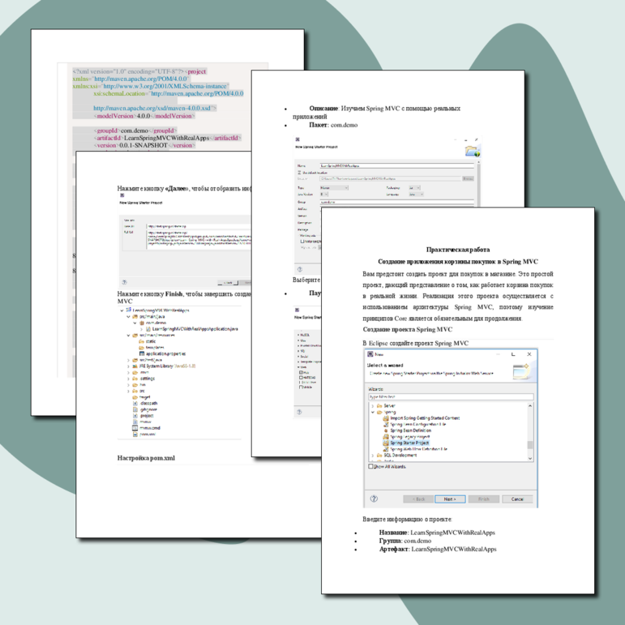Click the JRE System Library icon
625x625 pixels.
pyautogui.click(x=135, y=366)
